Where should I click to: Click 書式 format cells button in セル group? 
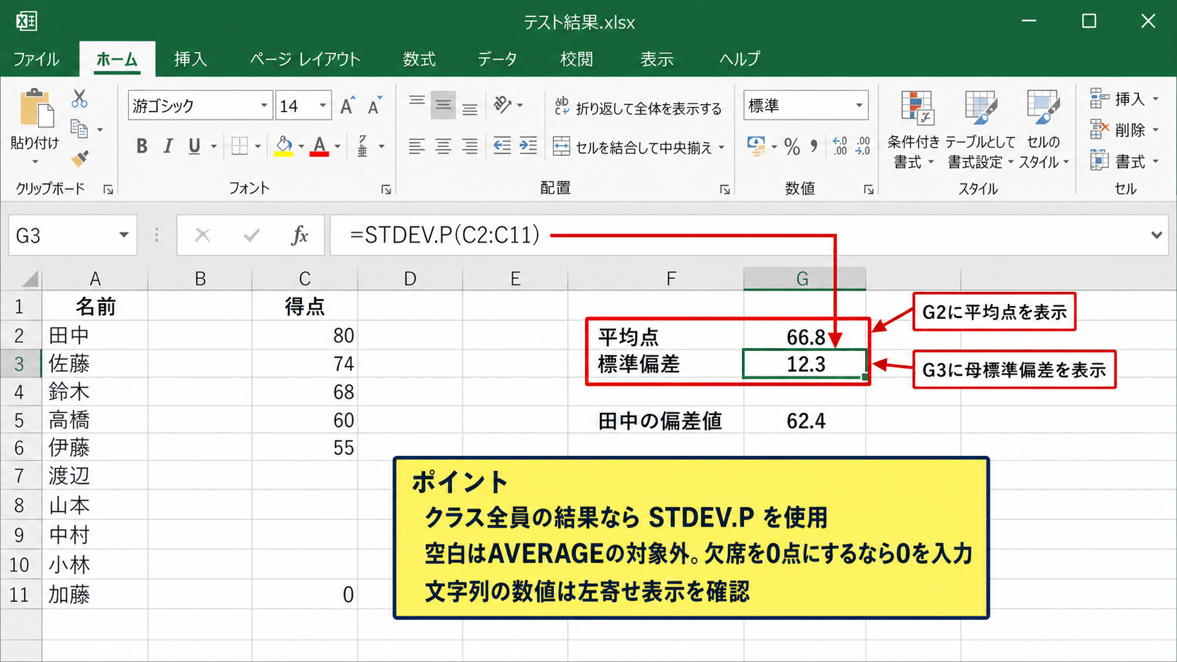coord(1123,161)
